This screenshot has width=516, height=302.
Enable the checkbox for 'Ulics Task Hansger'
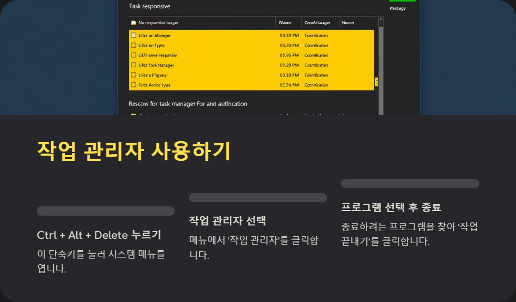(x=134, y=65)
